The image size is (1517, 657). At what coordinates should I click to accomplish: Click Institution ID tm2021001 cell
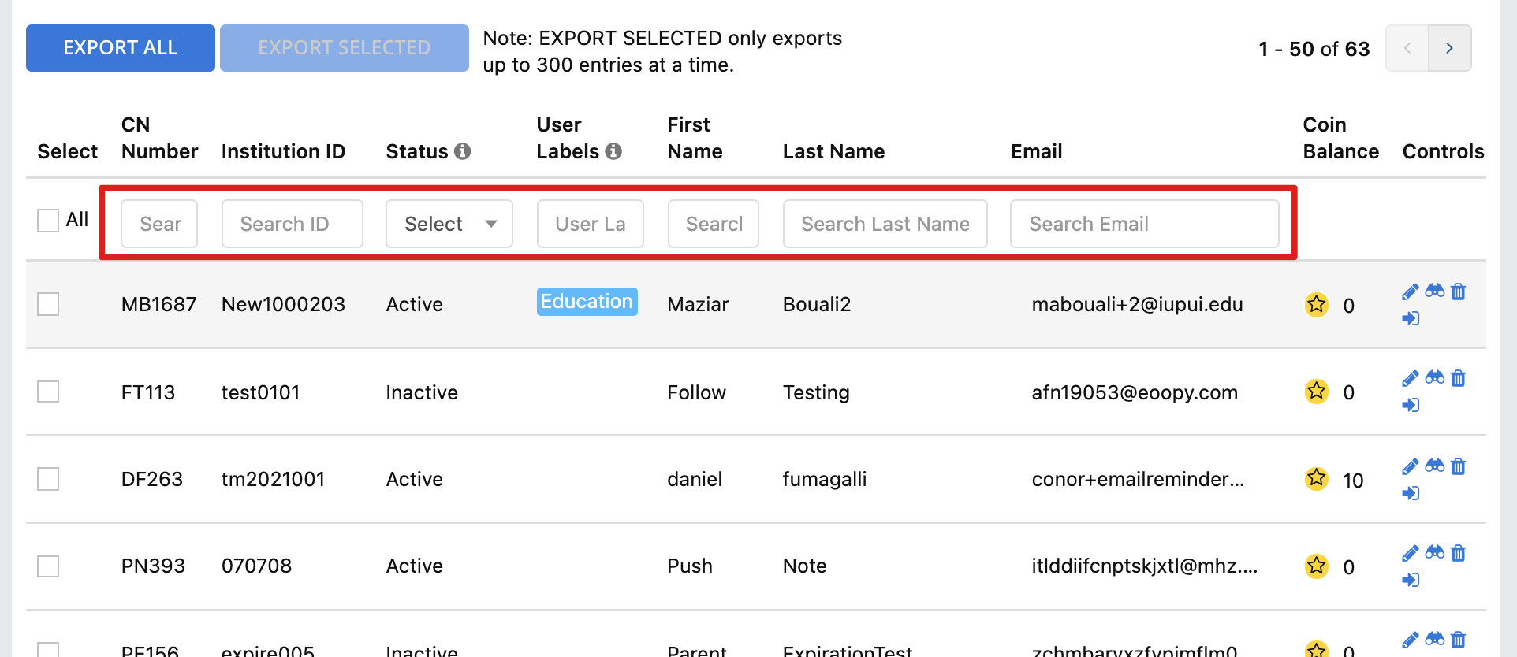(x=273, y=479)
